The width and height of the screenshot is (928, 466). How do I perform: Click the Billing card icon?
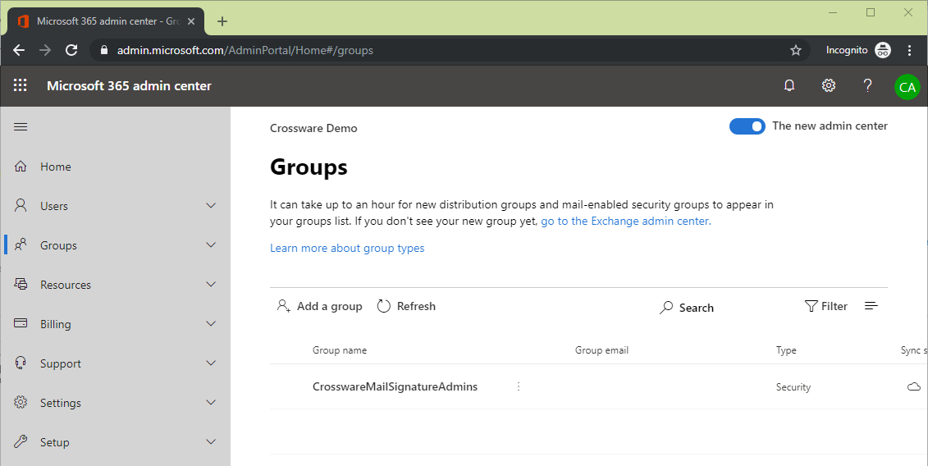coord(21,323)
